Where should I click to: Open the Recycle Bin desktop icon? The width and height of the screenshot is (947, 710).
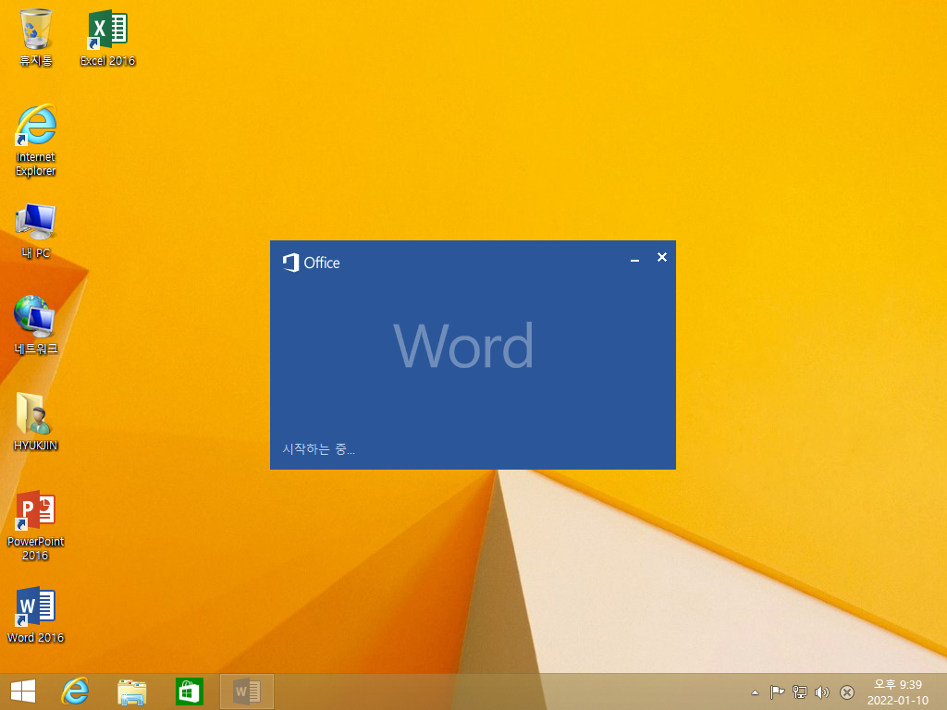(x=36, y=37)
